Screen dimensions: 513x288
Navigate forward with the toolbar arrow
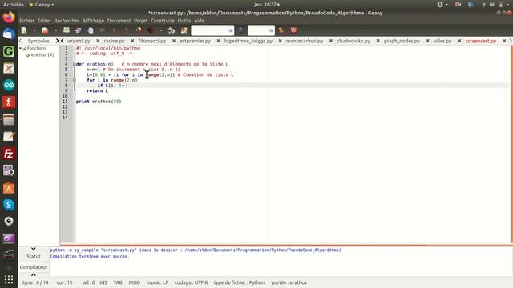(x=127, y=30)
